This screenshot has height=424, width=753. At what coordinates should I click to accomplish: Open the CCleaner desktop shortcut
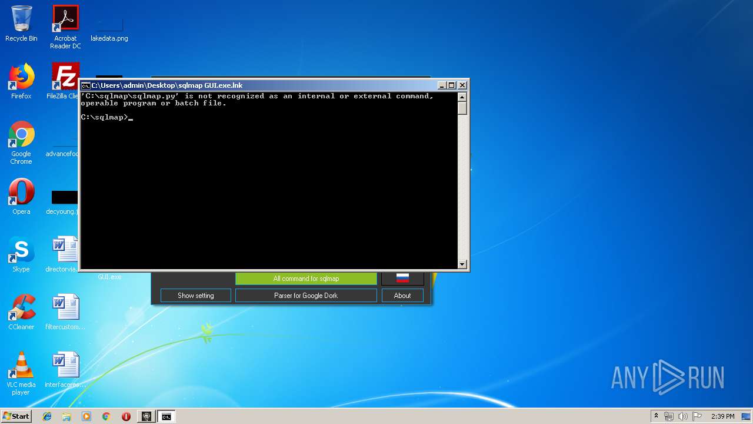(21, 312)
